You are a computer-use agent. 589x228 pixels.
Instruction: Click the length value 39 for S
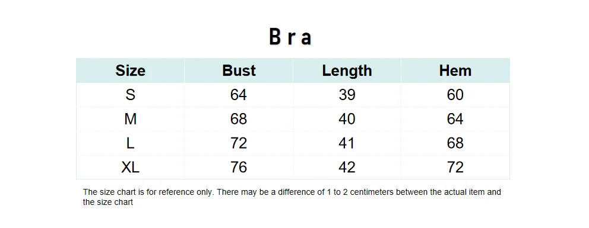coord(347,95)
